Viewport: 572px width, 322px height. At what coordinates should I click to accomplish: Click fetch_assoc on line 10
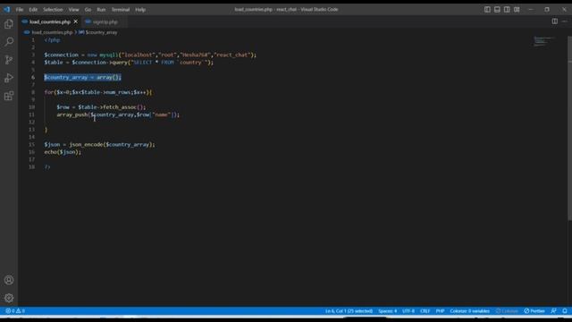[120, 107]
